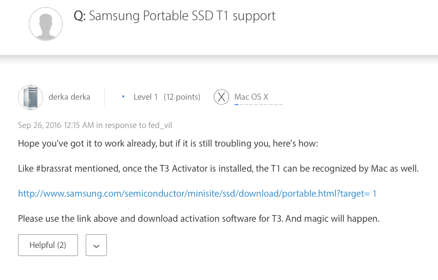
Task: Click the (12 points) text
Action: [x=182, y=97]
